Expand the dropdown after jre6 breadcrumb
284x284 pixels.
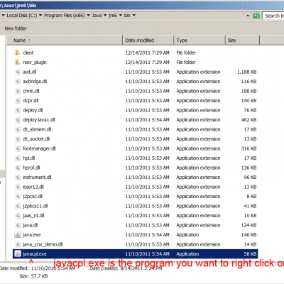pyautogui.click(x=121, y=16)
